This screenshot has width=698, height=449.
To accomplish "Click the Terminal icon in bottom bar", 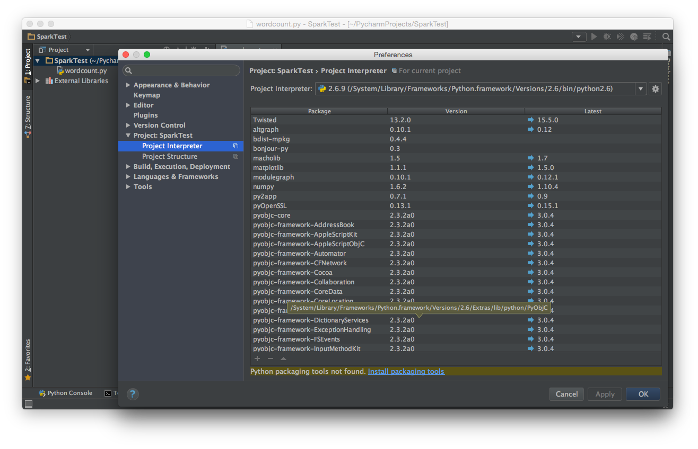I will click(x=108, y=393).
